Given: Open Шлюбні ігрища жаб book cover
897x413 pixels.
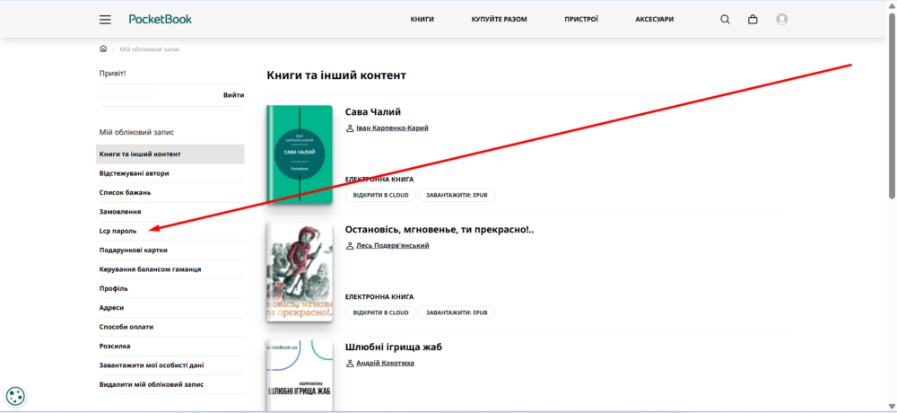Looking at the screenshot, I should coord(300,376).
